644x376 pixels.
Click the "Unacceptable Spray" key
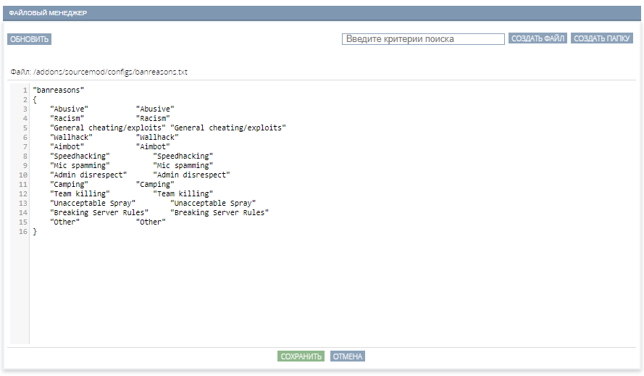click(x=93, y=204)
